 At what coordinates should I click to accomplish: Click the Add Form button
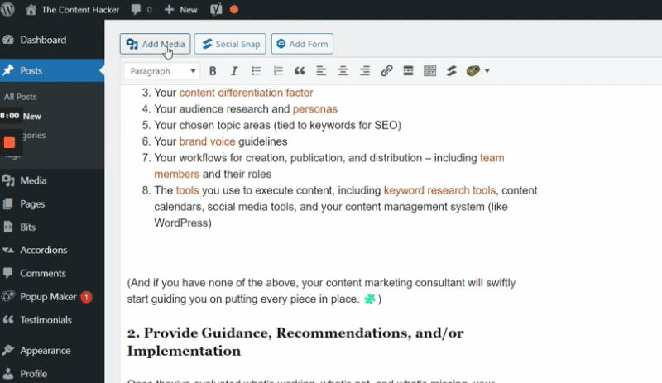click(302, 44)
